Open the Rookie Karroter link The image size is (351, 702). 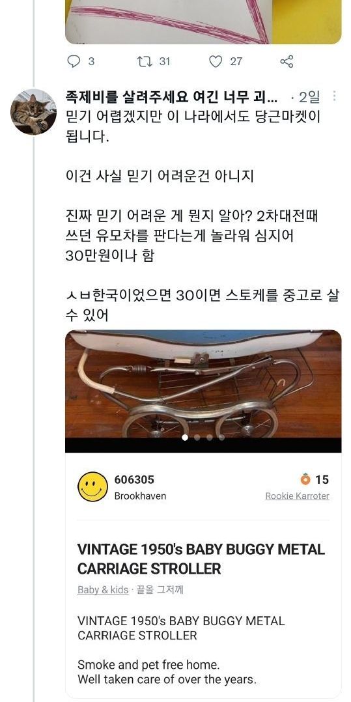pyautogui.click(x=297, y=496)
